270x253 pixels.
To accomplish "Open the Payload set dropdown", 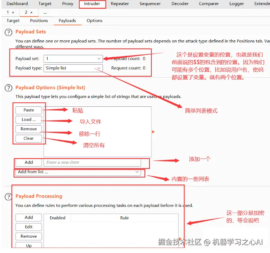I will (x=73, y=59).
